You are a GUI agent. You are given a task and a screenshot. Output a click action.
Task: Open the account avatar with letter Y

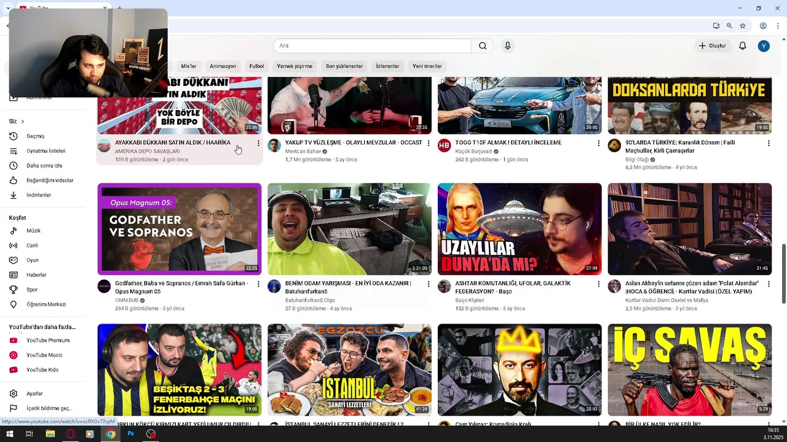tap(764, 46)
